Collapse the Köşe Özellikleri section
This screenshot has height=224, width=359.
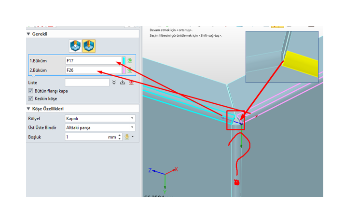(x=28, y=109)
